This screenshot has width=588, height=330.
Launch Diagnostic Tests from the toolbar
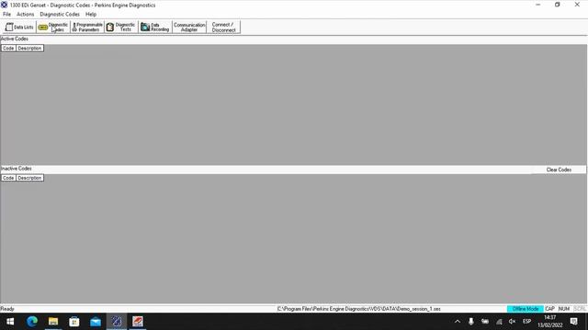tap(121, 27)
